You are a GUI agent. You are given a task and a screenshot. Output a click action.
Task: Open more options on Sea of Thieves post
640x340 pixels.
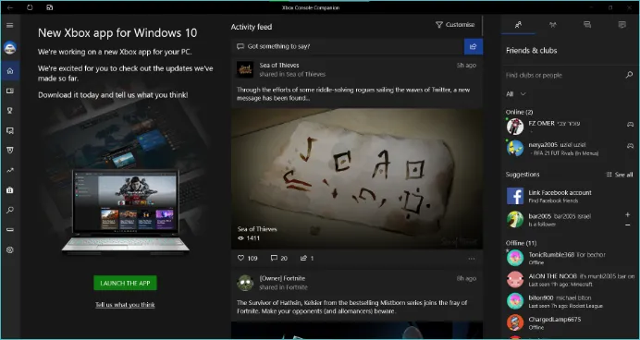[472, 259]
